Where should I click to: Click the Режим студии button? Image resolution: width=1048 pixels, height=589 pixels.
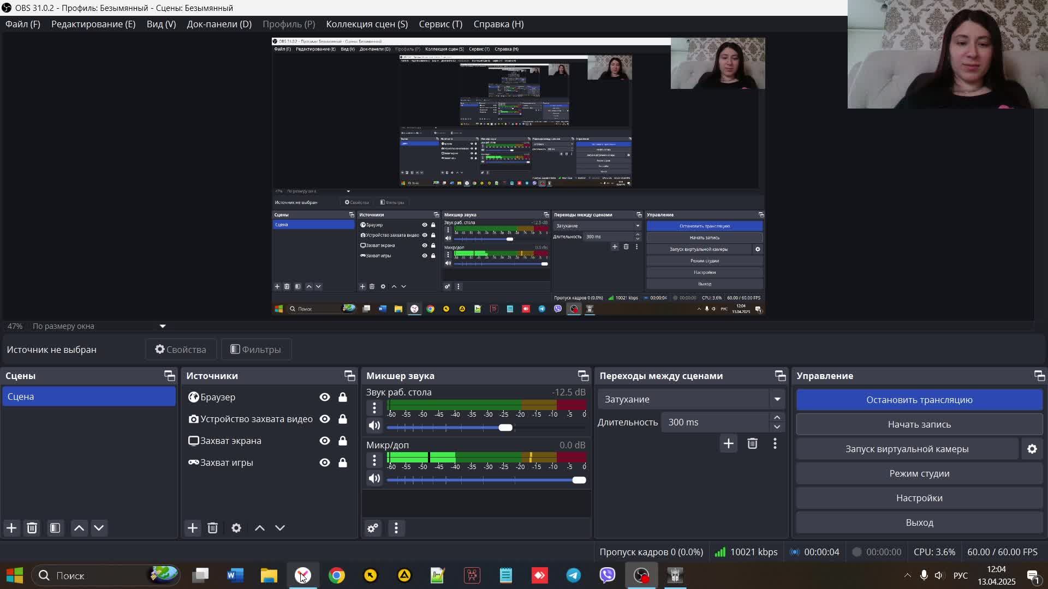pyautogui.click(x=919, y=473)
